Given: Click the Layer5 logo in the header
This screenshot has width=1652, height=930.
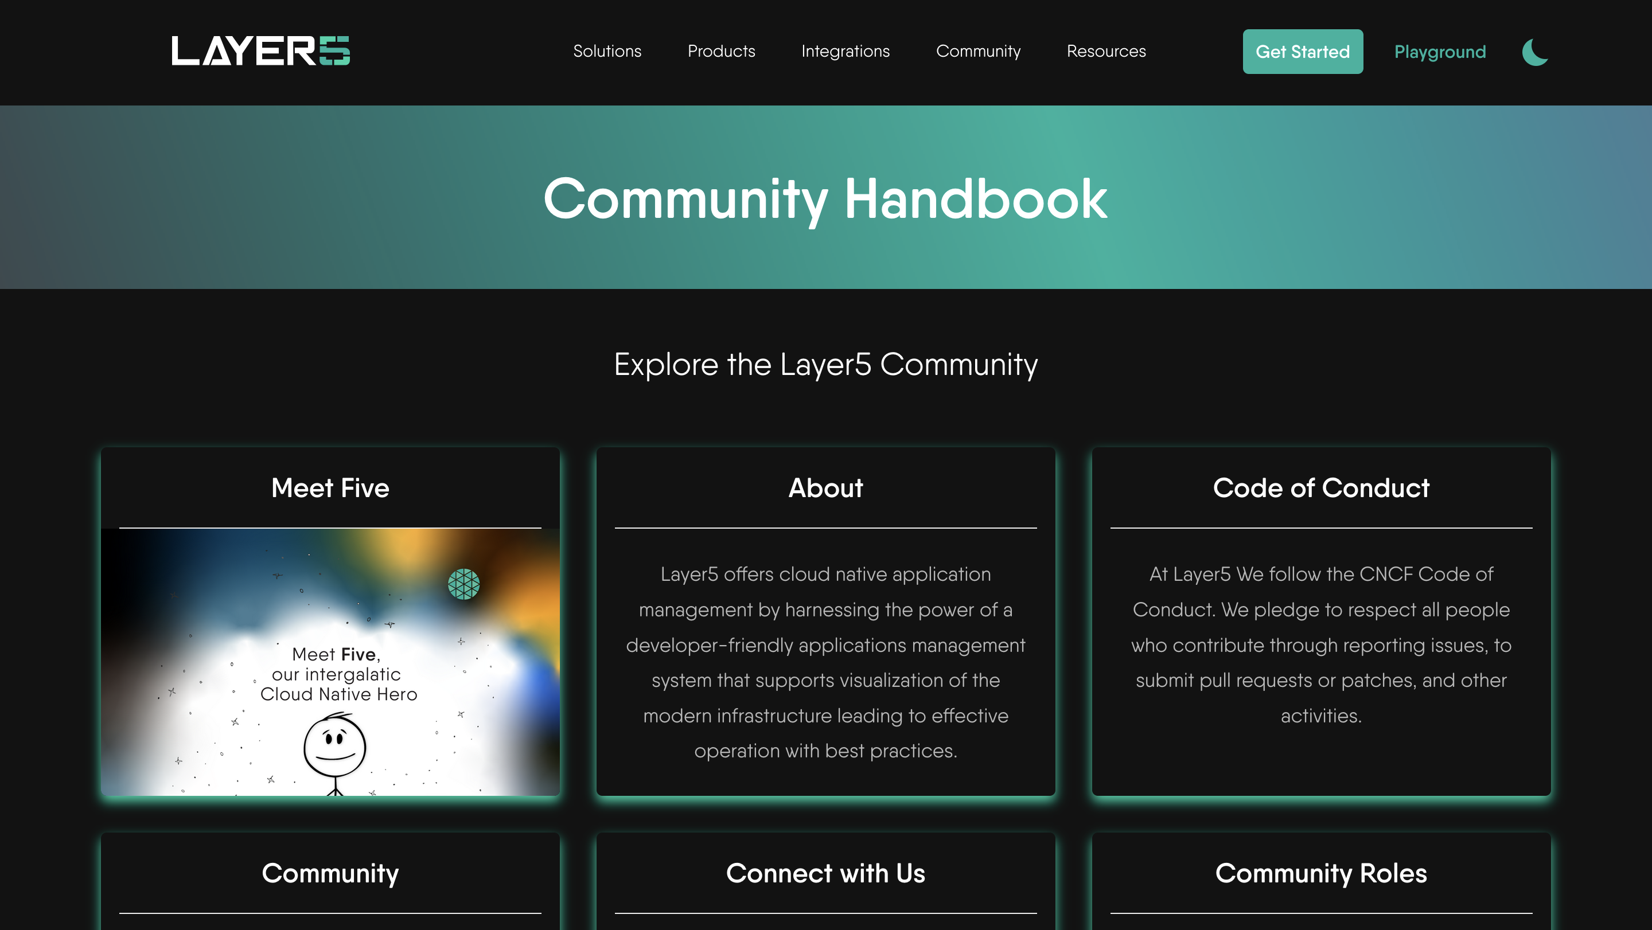Looking at the screenshot, I should pos(260,50).
